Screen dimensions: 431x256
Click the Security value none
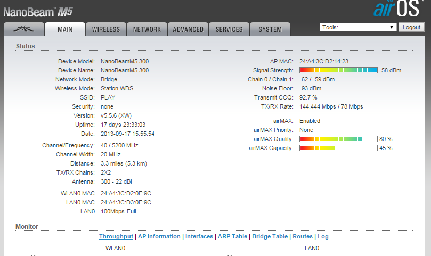107,106
